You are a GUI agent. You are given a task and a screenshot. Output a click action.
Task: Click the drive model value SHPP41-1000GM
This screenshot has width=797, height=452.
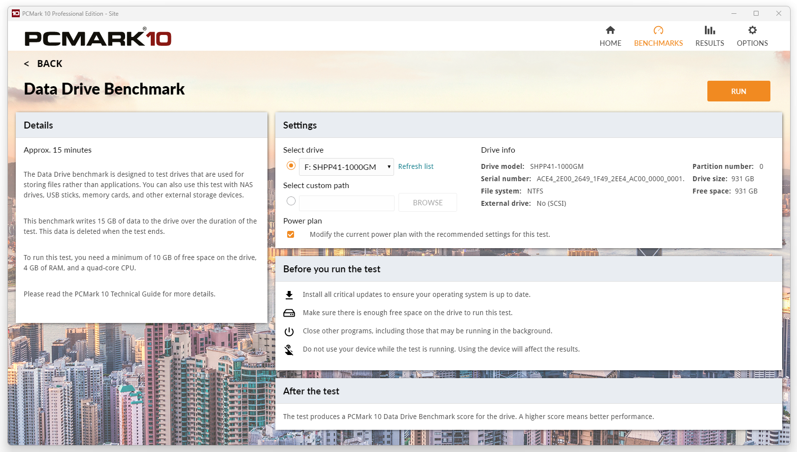557,166
